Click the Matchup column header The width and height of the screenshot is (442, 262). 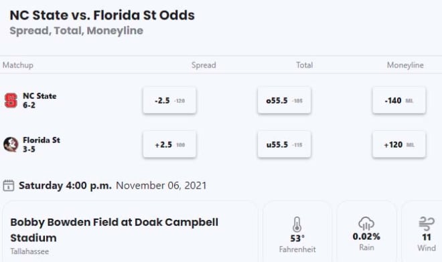click(18, 65)
